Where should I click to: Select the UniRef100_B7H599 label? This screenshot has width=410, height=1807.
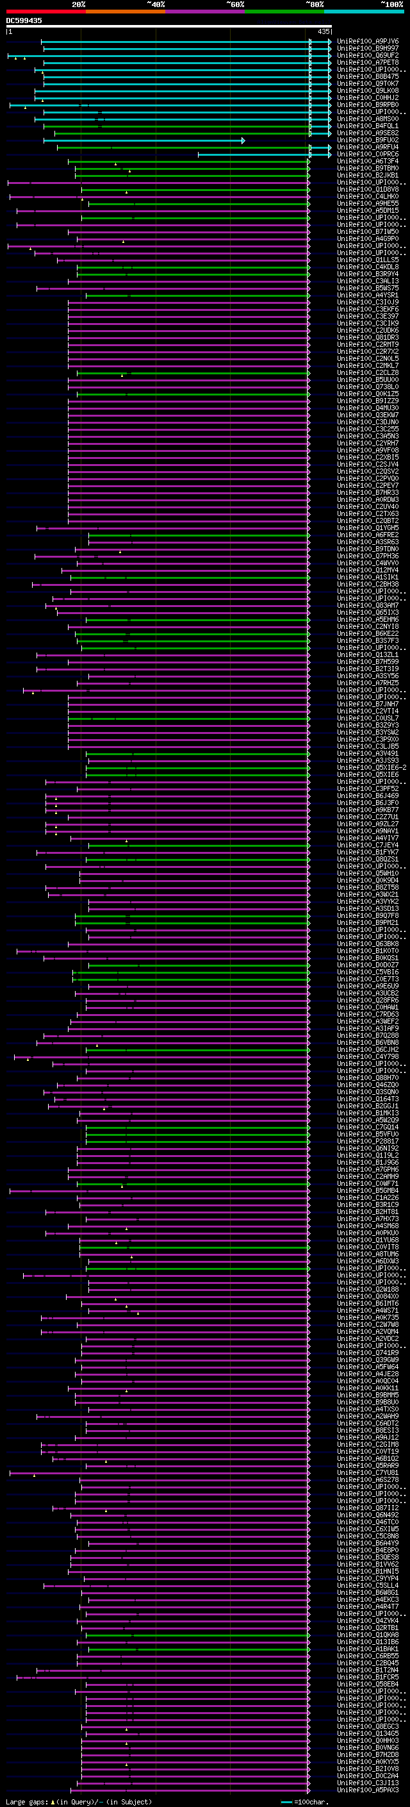[367, 662]
